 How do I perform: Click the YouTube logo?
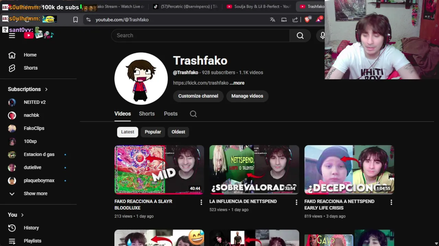[x=29, y=35]
